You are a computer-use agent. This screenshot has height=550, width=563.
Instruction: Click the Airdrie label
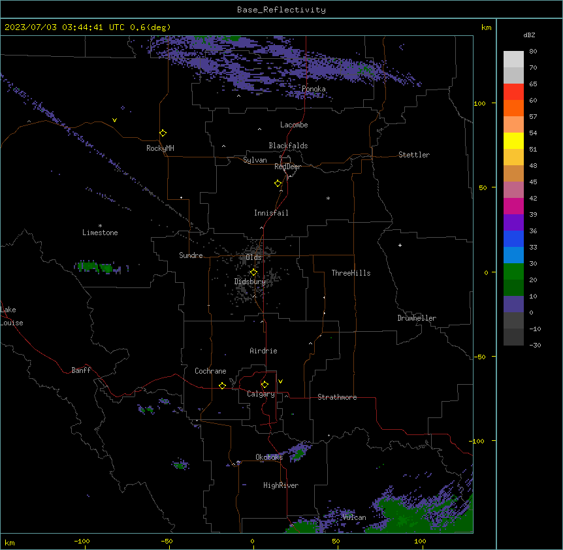pyautogui.click(x=263, y=351)
